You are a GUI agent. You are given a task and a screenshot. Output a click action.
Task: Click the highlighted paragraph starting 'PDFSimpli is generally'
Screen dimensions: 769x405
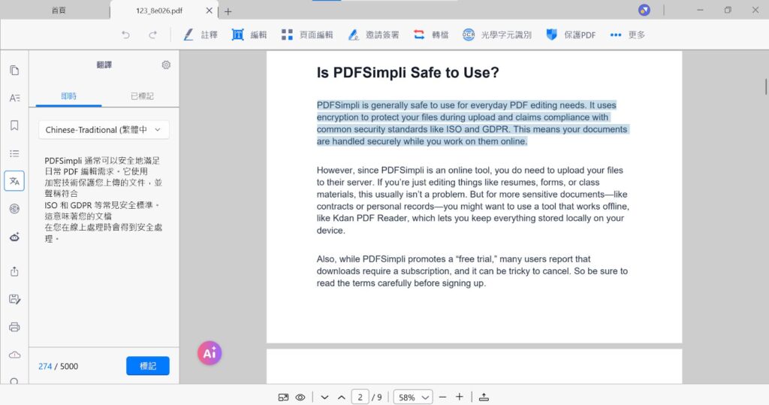(x=472, y=123)
